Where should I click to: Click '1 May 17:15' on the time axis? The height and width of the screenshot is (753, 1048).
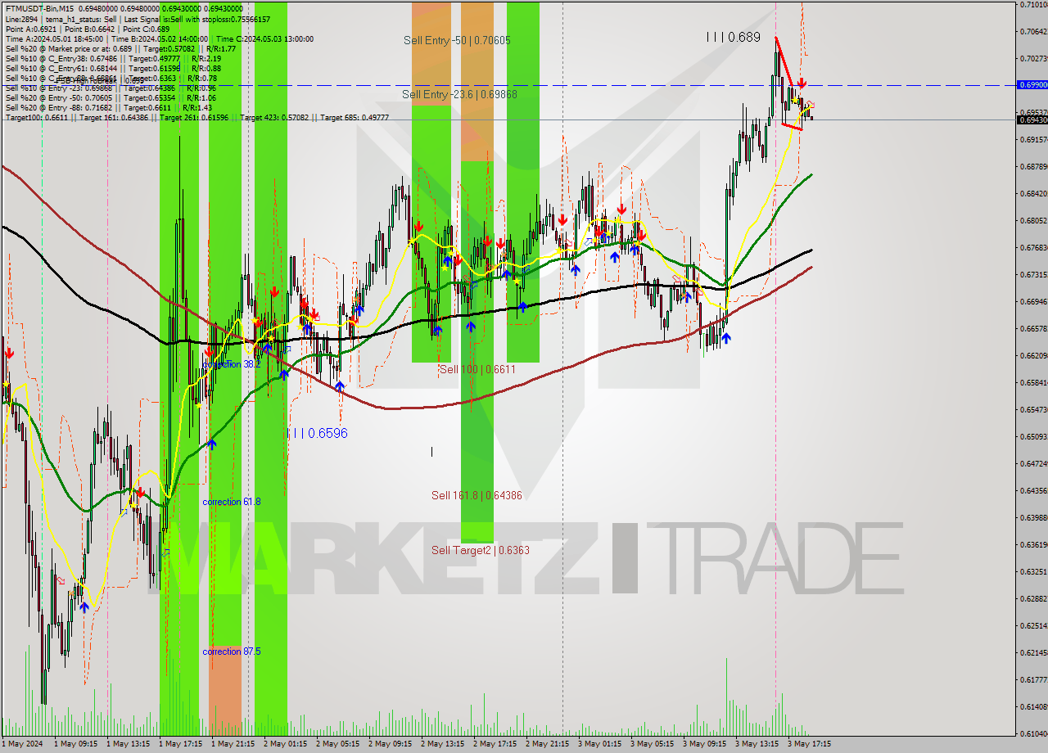pyautogui.click(x=181, y=744)
